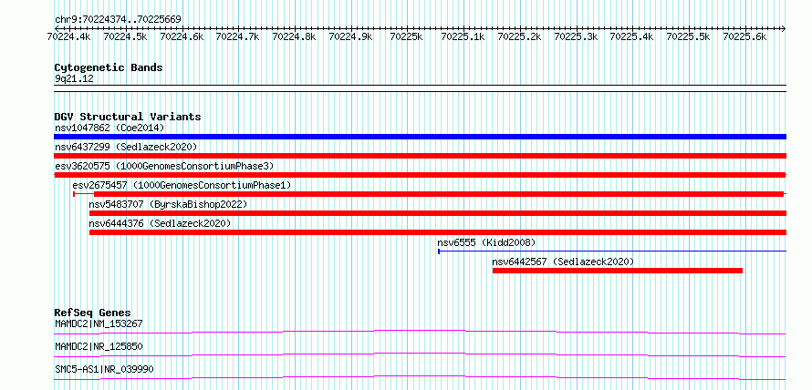
Task: Click the red nsv6442567 variant bar
Action: tap(618, 271)
